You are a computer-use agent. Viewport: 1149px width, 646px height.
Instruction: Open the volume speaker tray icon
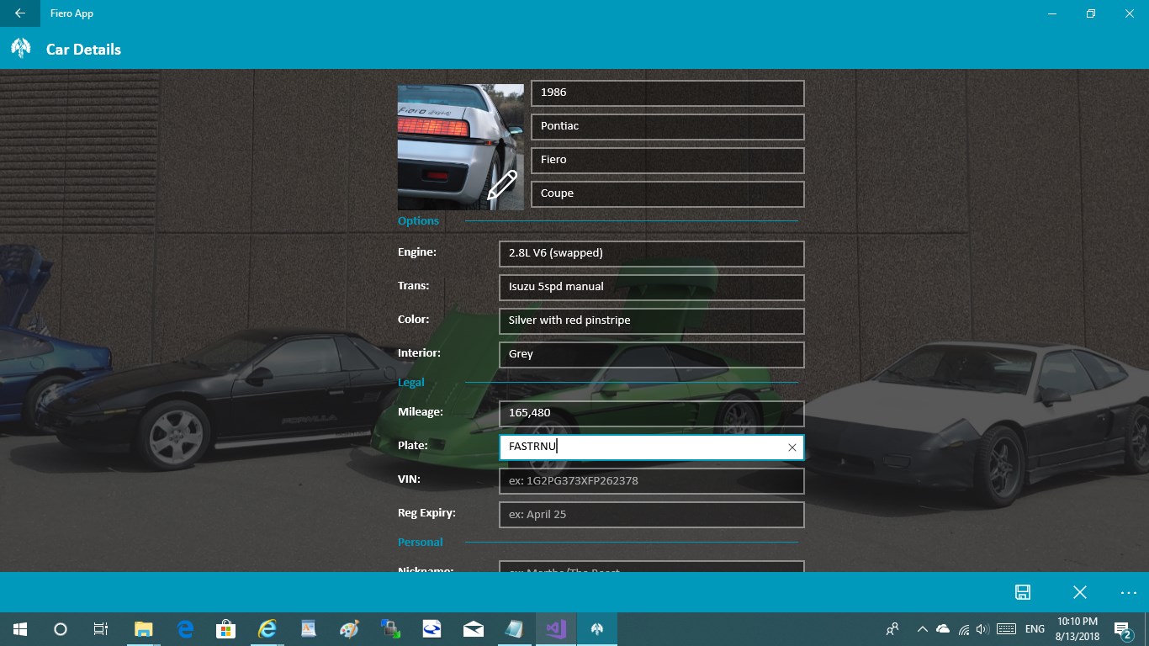pyautogui.click(x=982, y=629)
